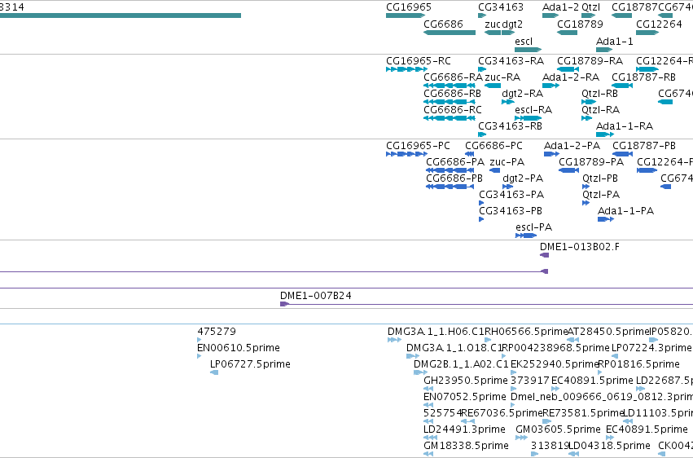Open the RH06566.5prime EST label
The height and width of the screenshot is (458, 693).
(526, 332)
